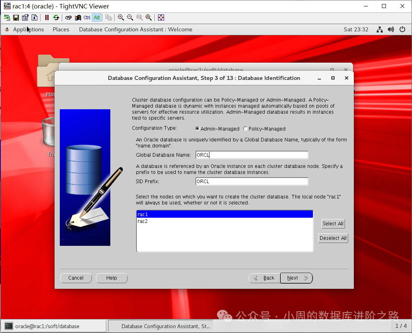Image resolution: width=412 pixels, height=333 pixels.
Task: Close the DBCA dialog window
Action: 347,78
